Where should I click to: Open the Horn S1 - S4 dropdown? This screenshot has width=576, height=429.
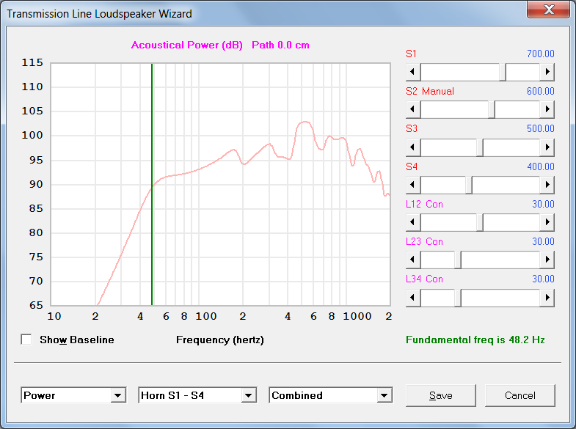pos(248,395)
